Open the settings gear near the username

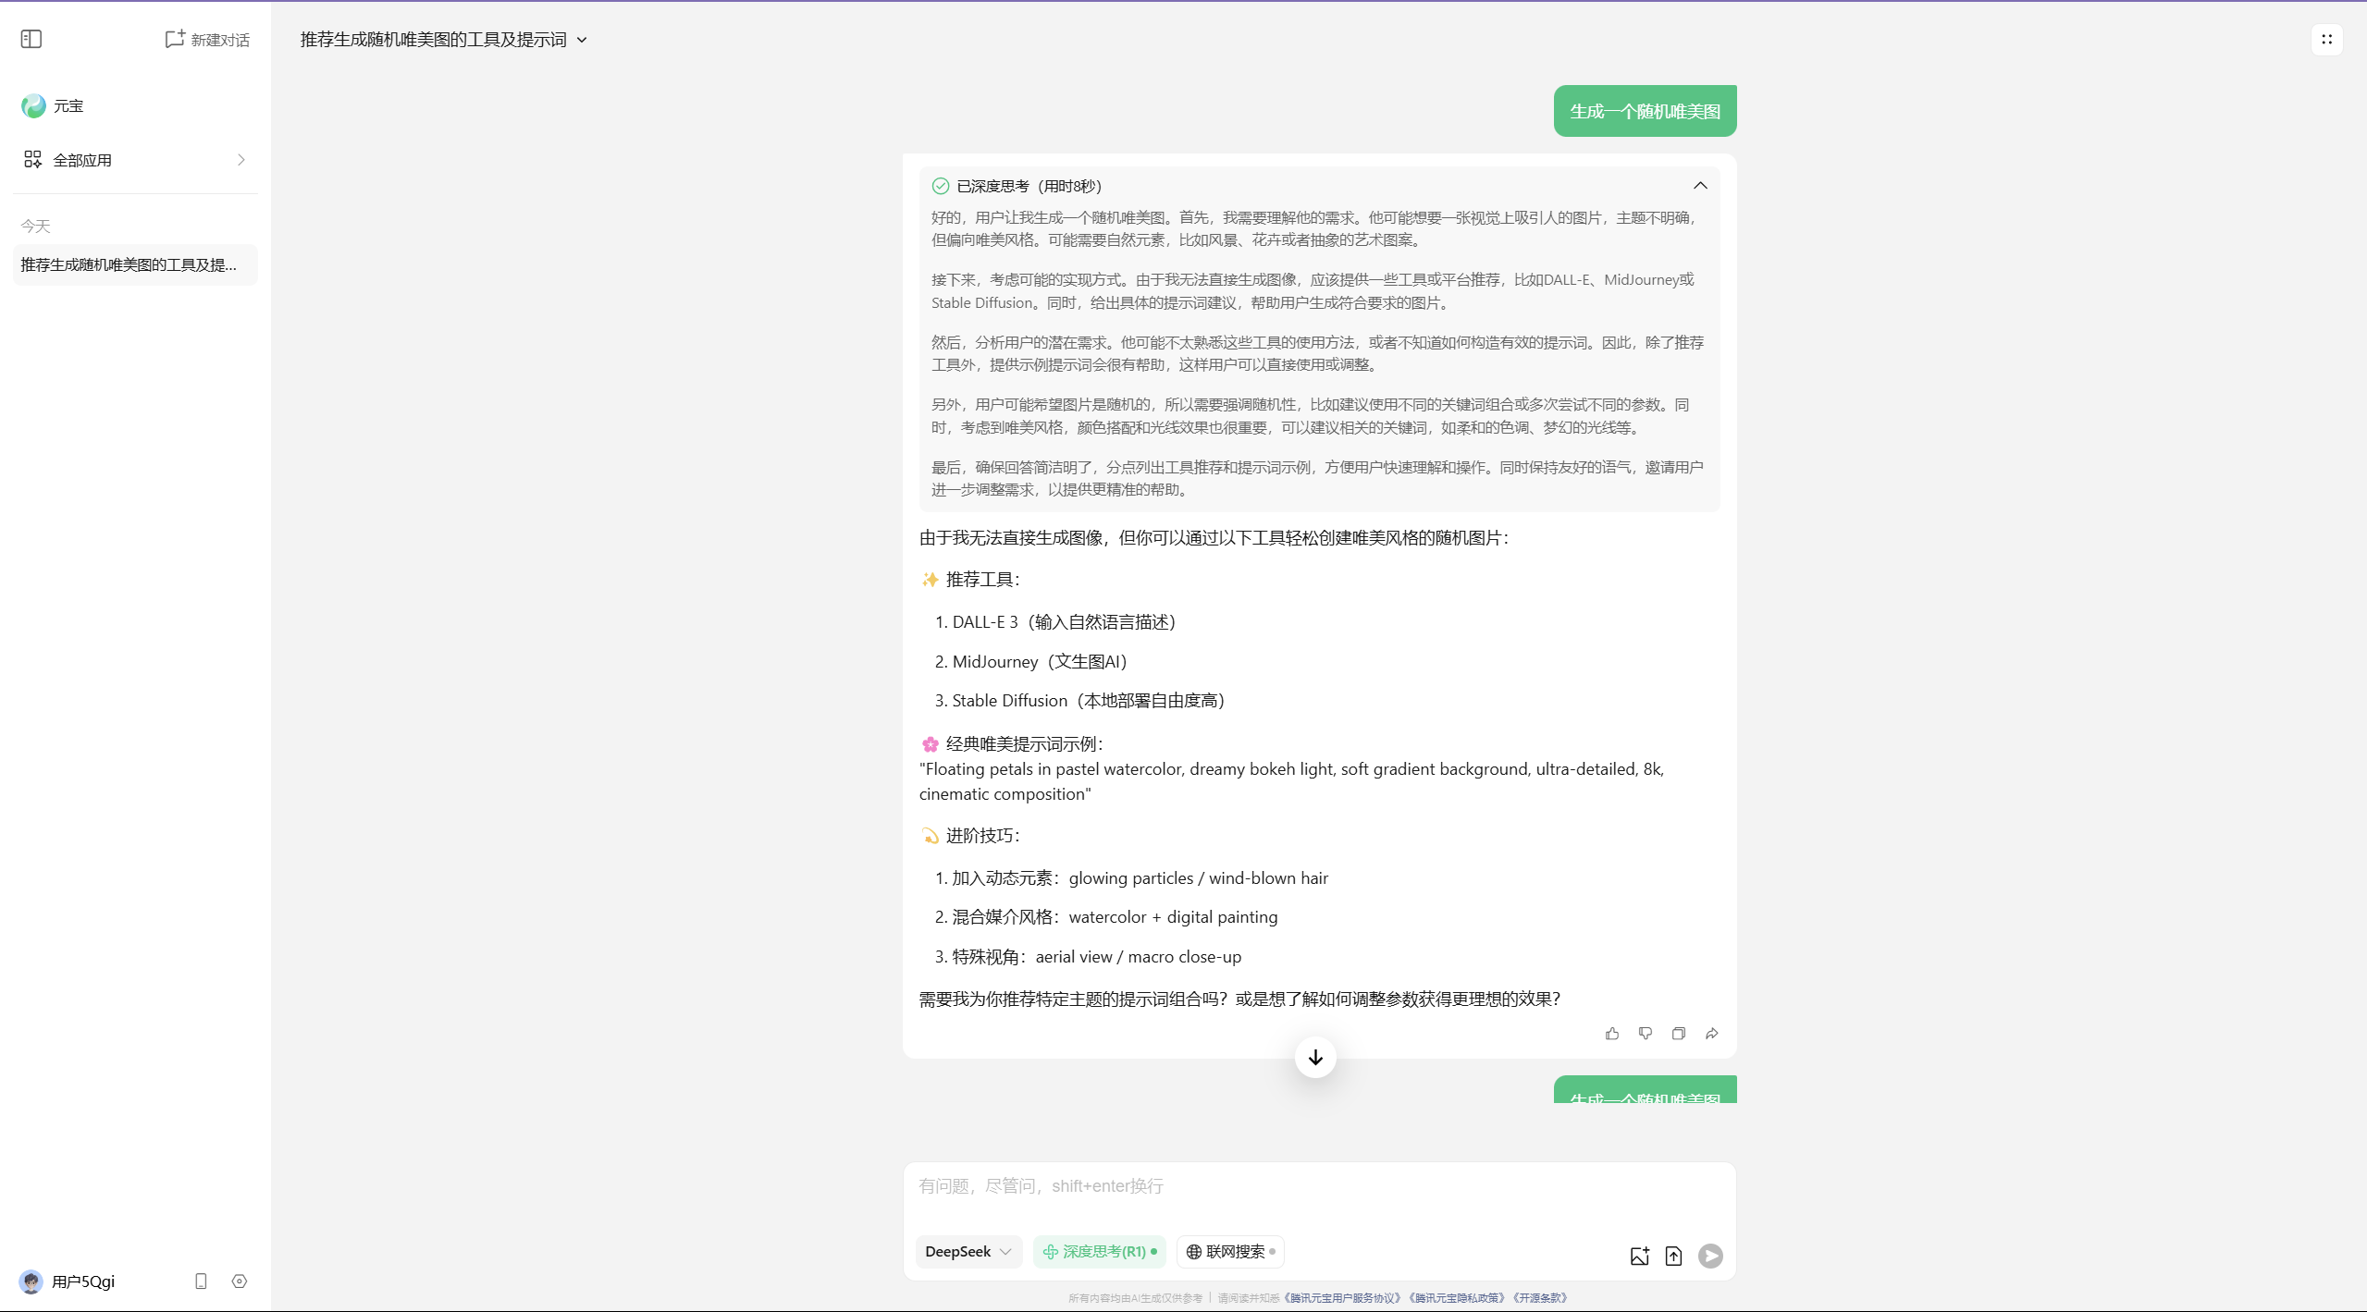[x=240, y=1281]
